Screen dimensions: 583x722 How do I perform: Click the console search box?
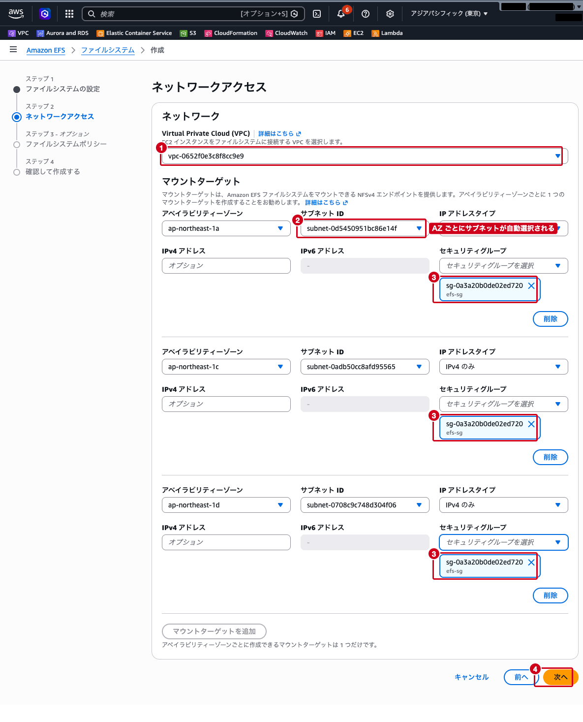tap(193, 14)
